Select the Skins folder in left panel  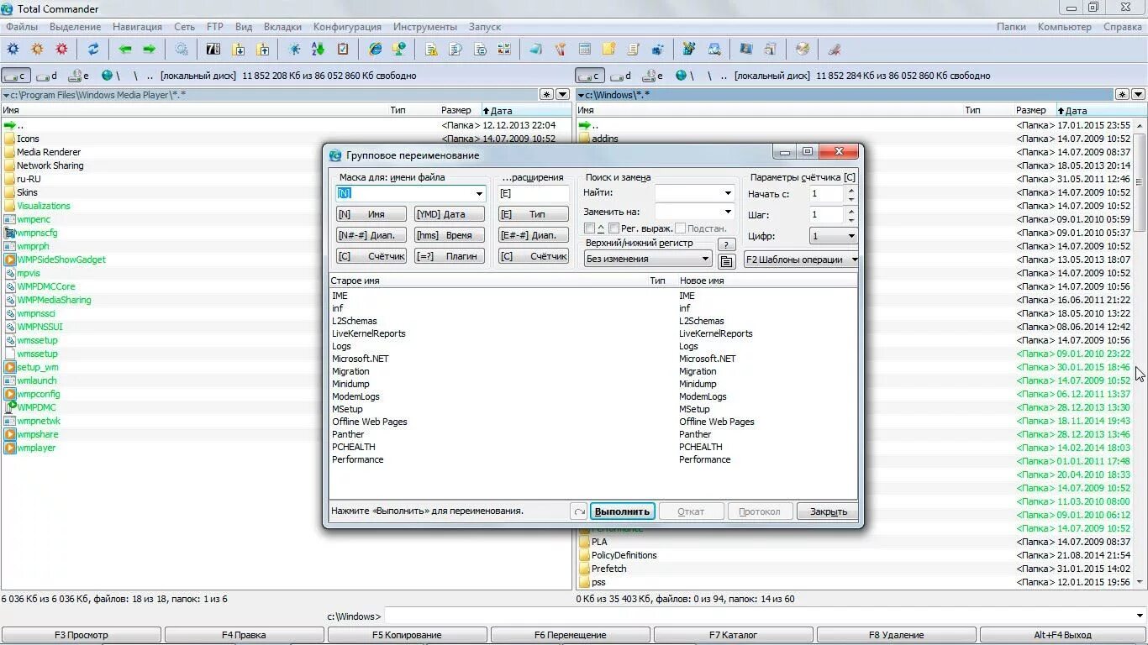[27, 192]
